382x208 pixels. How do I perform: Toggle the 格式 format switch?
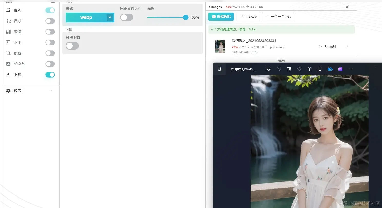pos(50,10)
